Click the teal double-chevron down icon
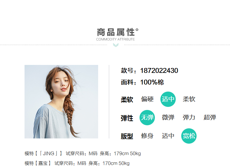This screenshot has width=230, height=166. tap(116, 45)
